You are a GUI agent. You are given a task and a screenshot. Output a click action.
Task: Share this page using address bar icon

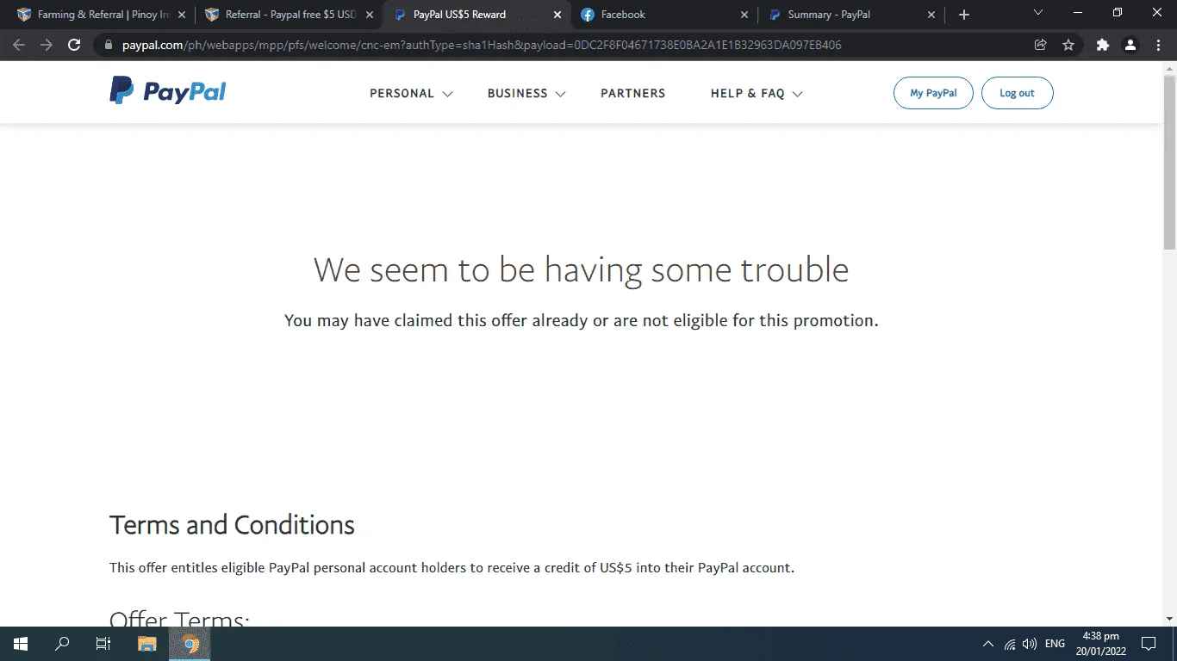click(1041, 45)
